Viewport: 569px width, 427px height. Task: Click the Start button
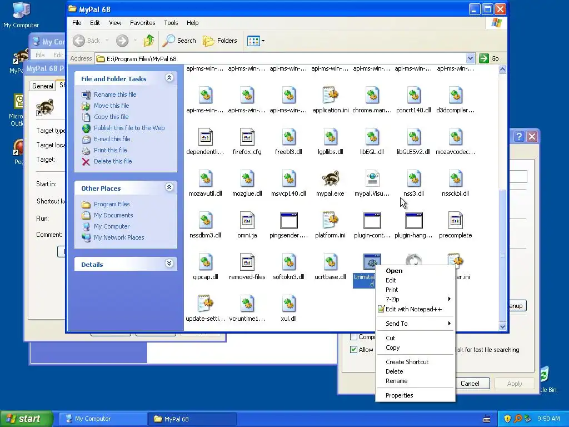pos(26,419)
